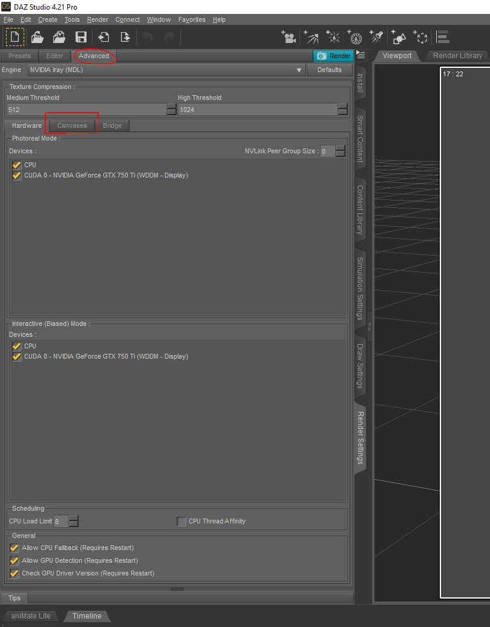The height and width of the screenshot is (627, 490).
Task: Open the Render menu
Action: (x=97, y=19)
